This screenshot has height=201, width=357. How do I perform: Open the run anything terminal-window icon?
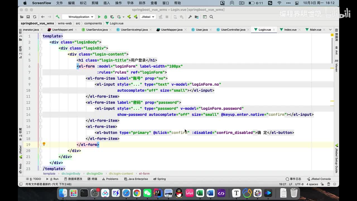point(205,17)
